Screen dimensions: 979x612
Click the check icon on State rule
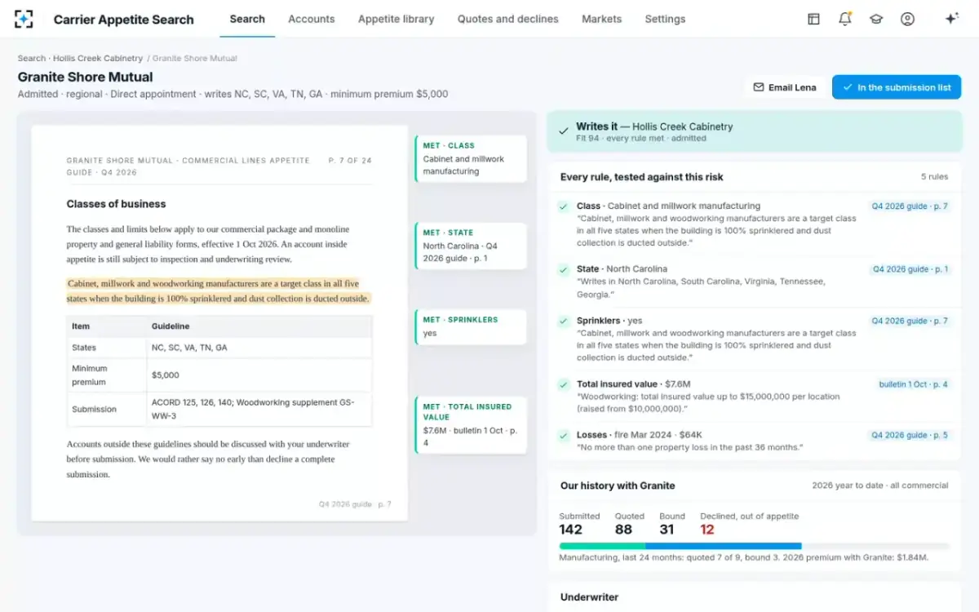(x=563, y=270)
